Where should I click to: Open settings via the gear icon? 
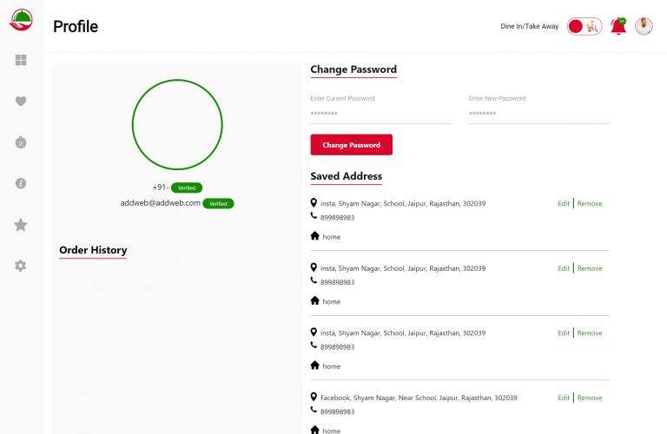(21, 266)
